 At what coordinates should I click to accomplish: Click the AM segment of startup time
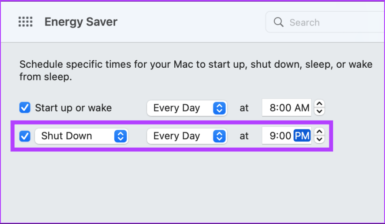pyautogui.click(x=302, y=108)
